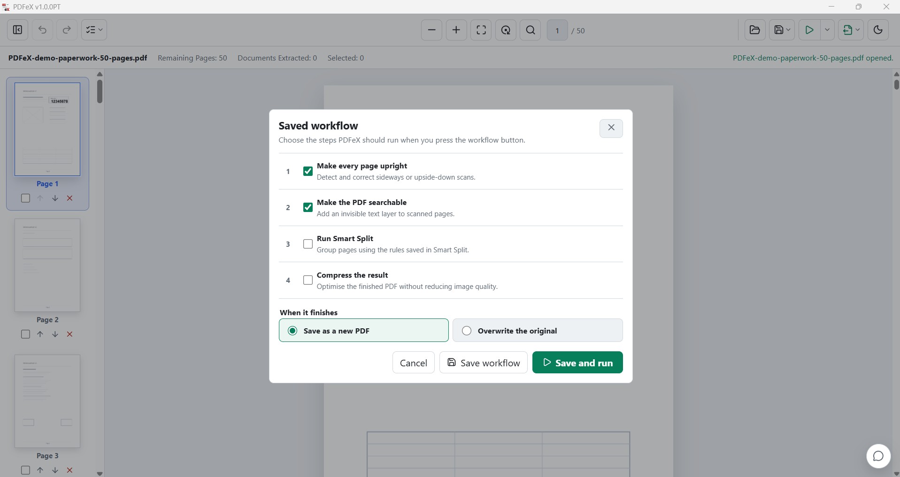Move Page 2 down arrow
This screenshot has width=900, height=477.
pyautogui.click(x=55, y=334)
